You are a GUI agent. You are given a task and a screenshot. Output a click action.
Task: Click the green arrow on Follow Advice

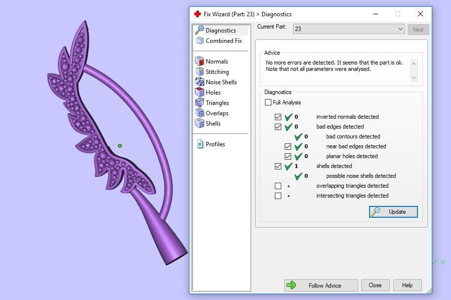(291, 285)
